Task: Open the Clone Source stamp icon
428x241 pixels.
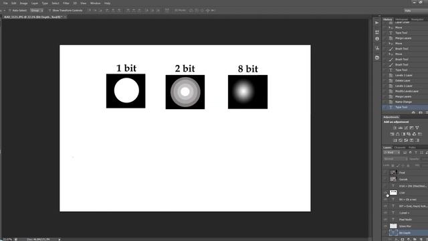Action: click(377, 48)
